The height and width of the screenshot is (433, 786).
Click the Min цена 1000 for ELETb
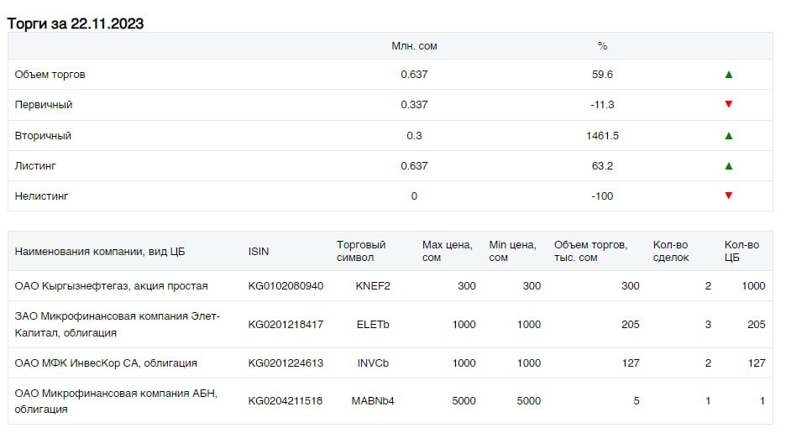coord(529,325)
